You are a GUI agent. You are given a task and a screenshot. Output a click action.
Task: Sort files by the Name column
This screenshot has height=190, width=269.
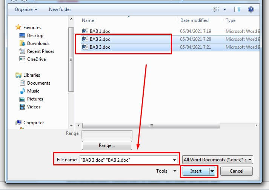88,20
